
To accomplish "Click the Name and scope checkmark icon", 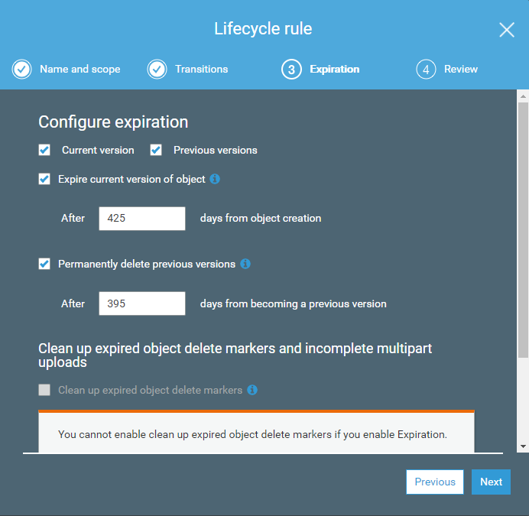I will (21, 70).
